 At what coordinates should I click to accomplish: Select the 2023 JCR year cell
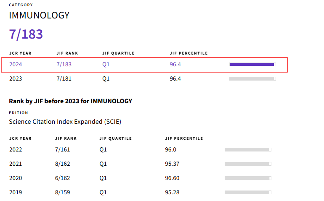[16, 78]
